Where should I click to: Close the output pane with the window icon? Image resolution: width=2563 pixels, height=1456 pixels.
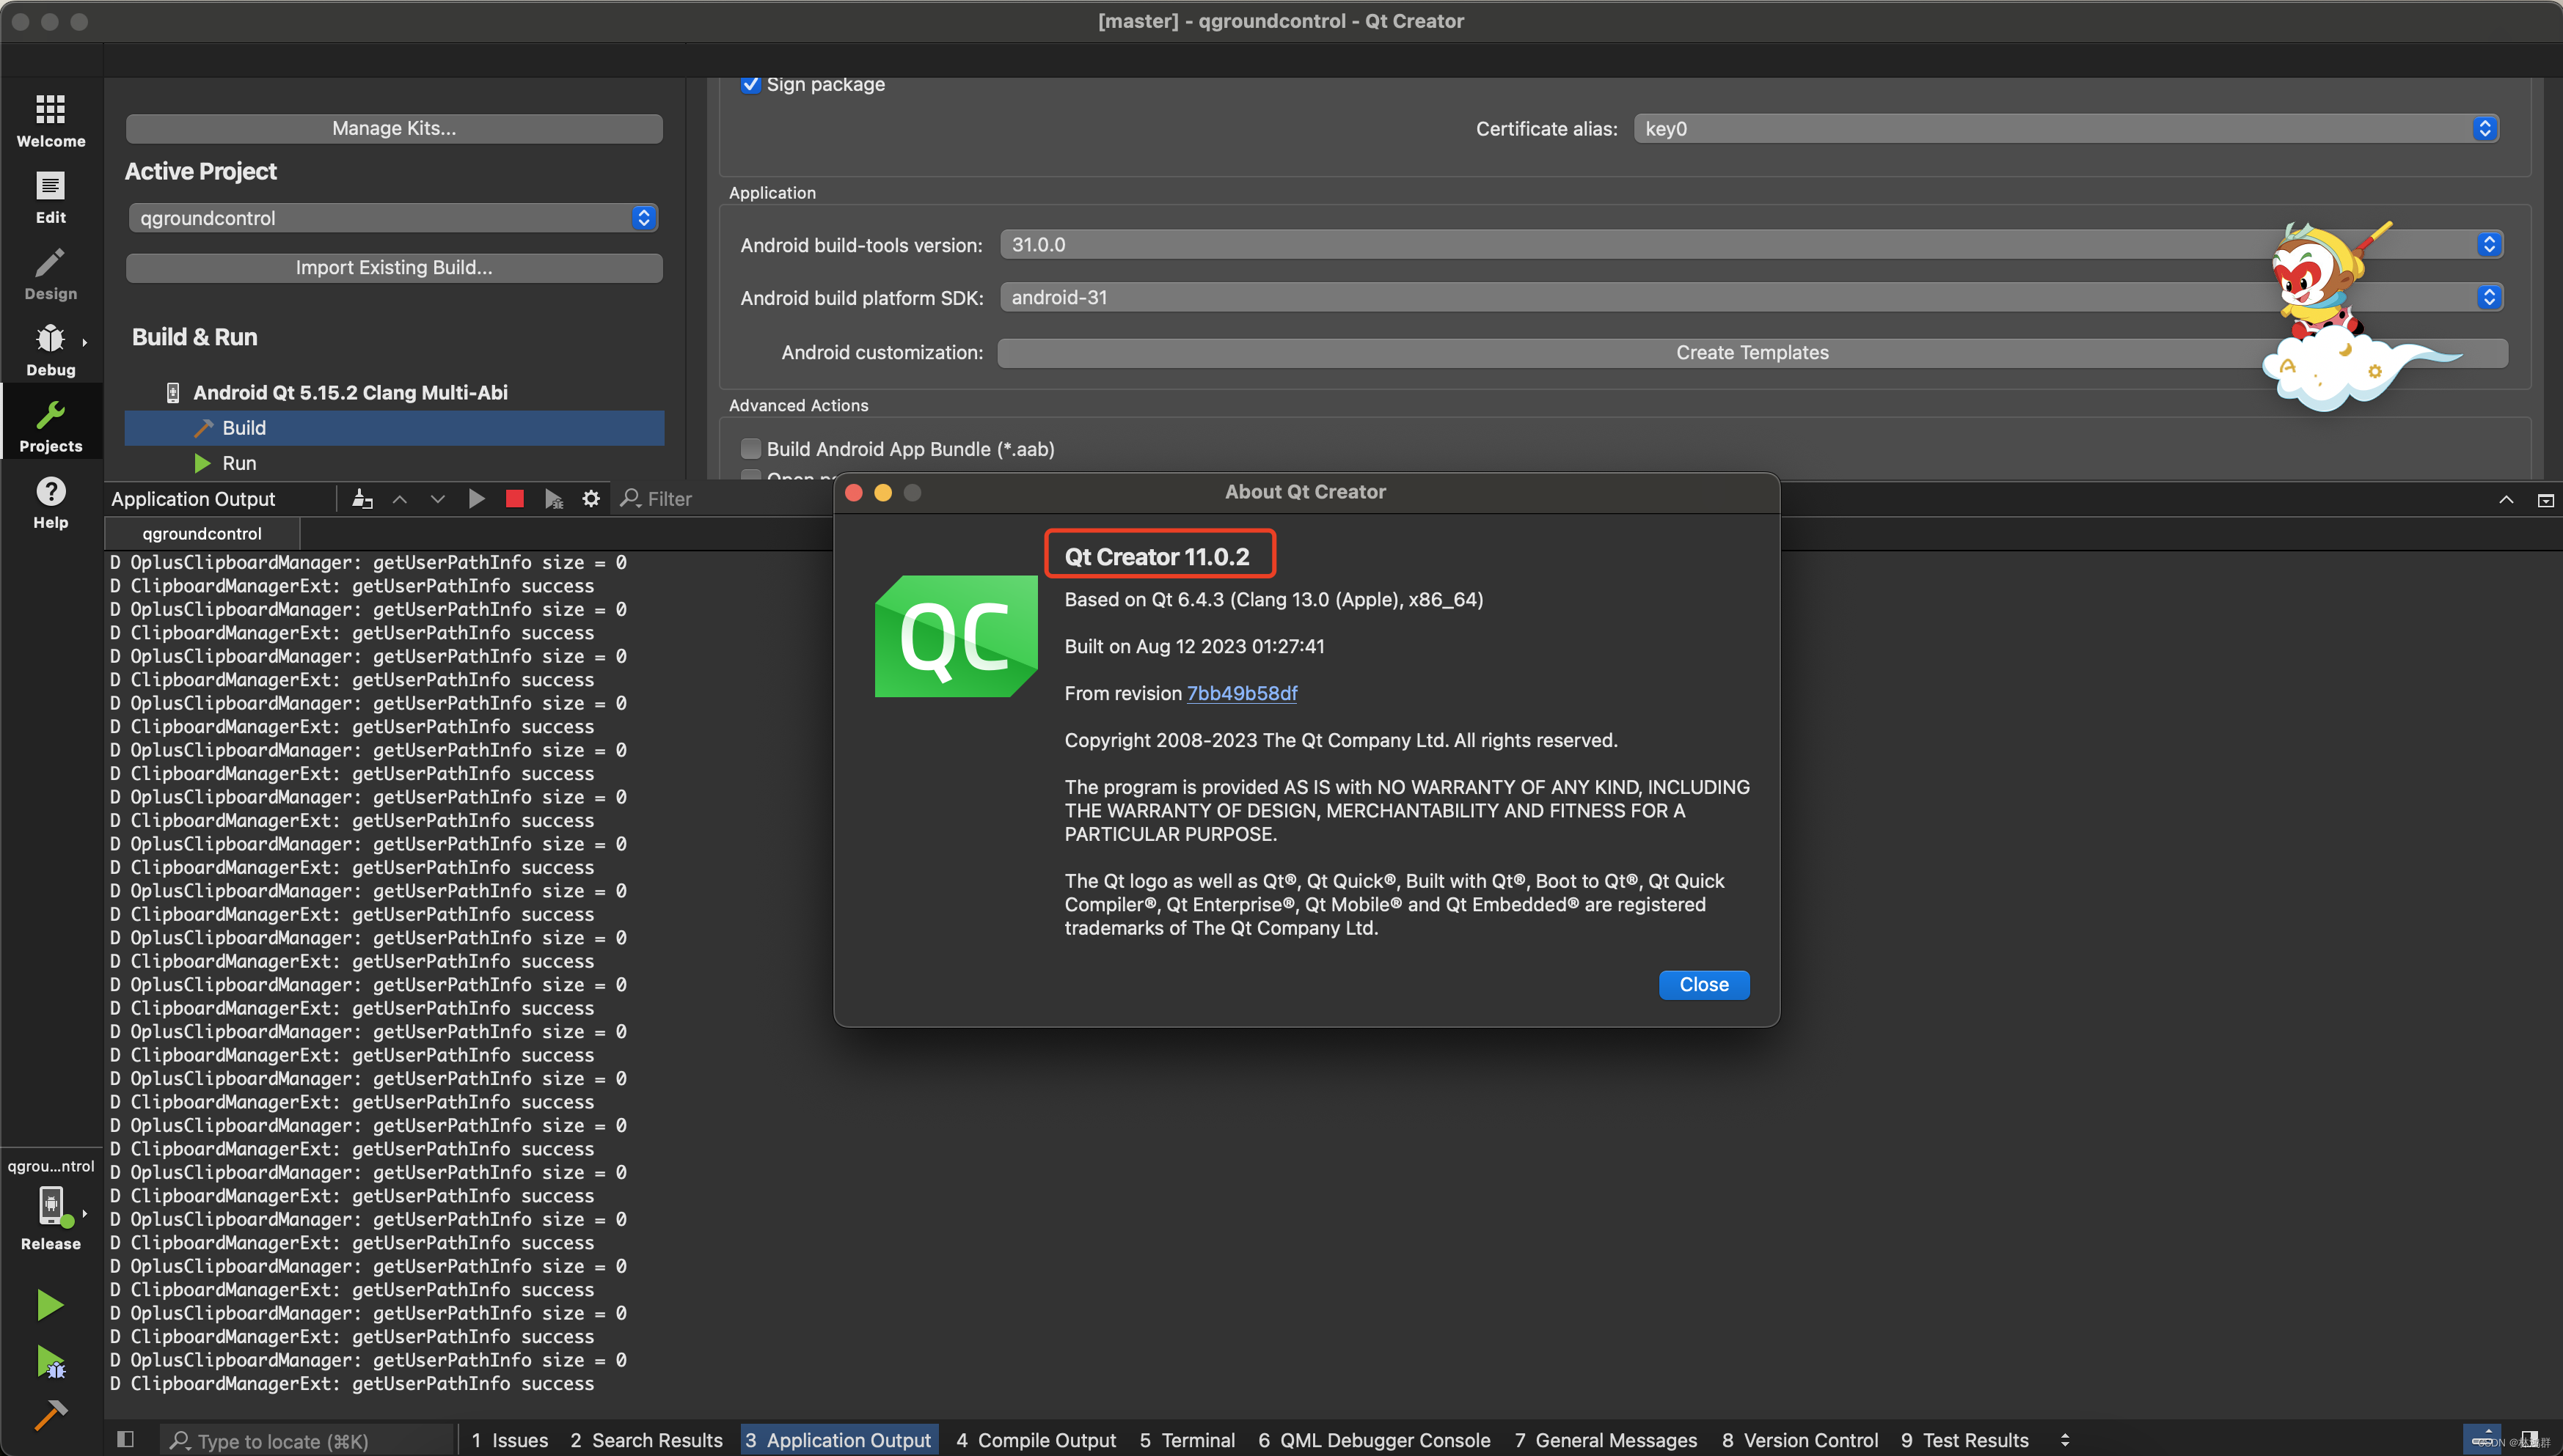coord(2545,499)
